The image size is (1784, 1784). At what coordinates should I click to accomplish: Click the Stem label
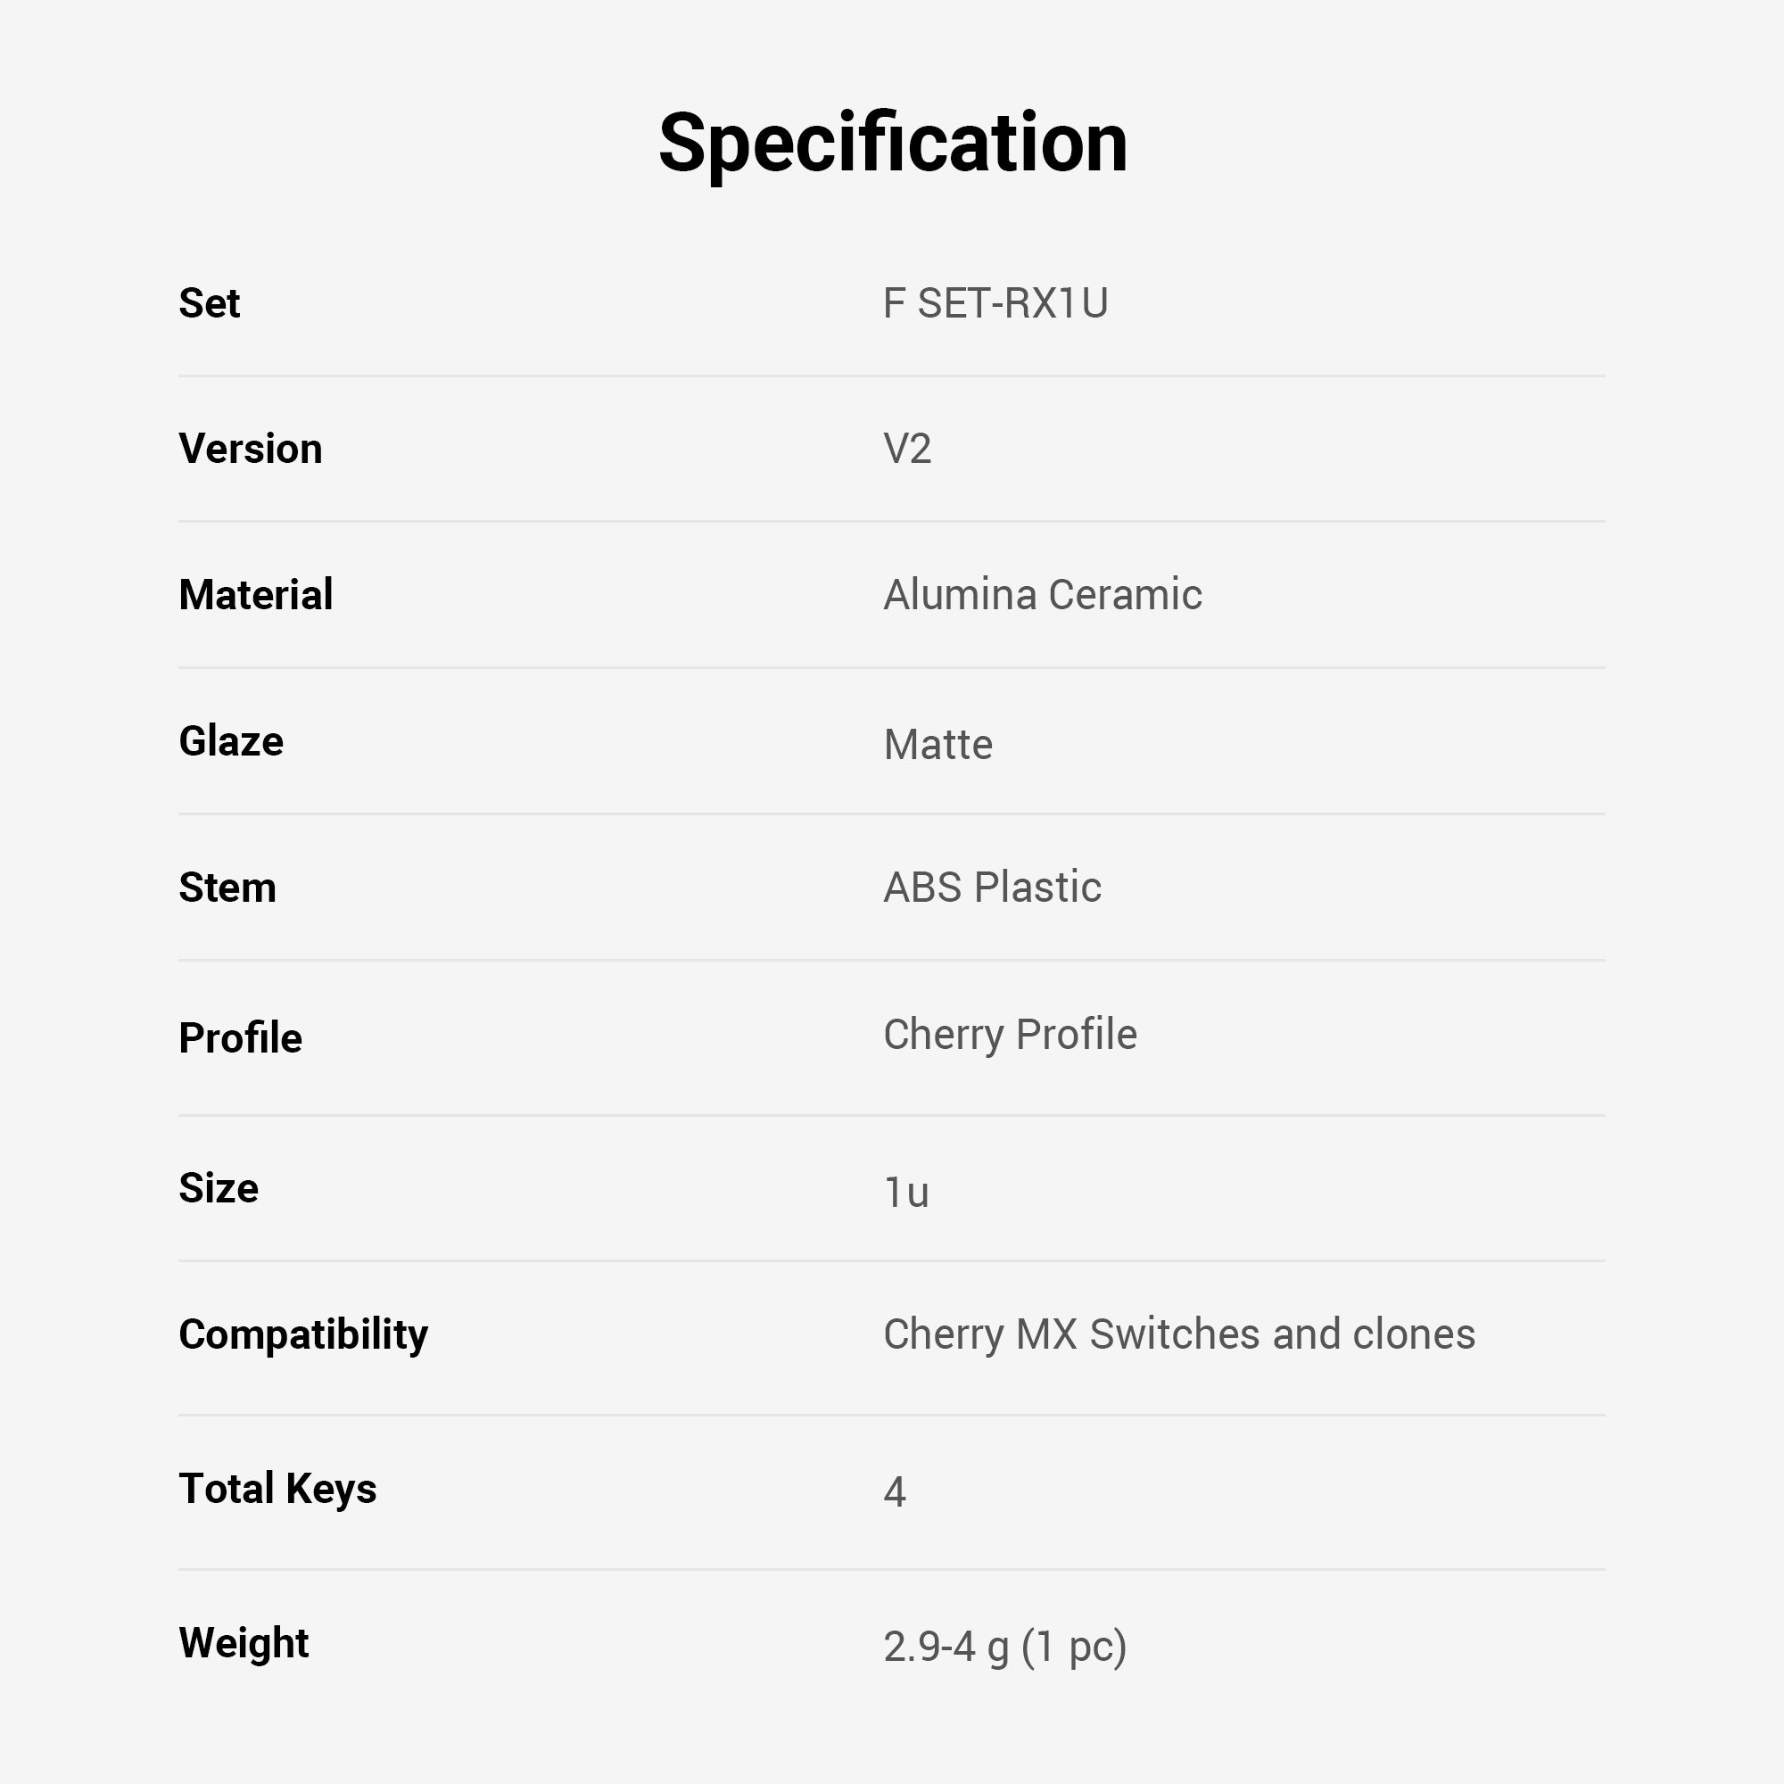point(227,888)
